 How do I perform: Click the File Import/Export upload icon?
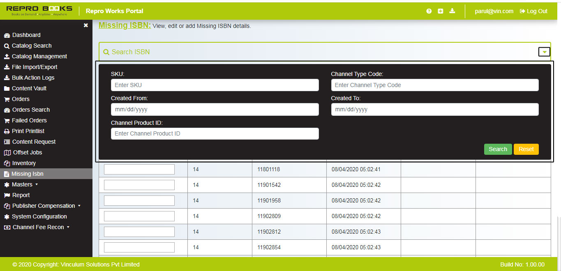(x=6, y=67)
